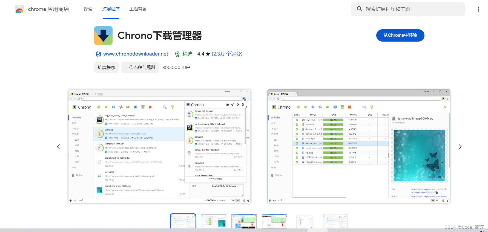This screenshot has height=232, width=488.
Task: Select the thumbnail with flower images and red arrow
Action: coord(244,221)
